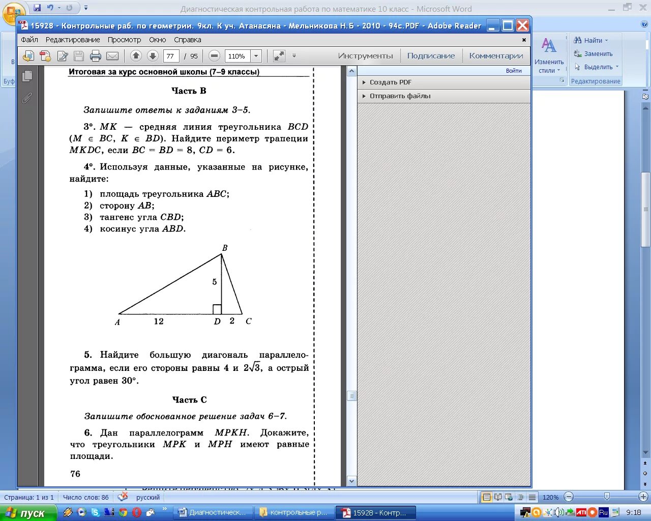Open the Customize Quick Access Toolbar dropdown
Screen dimensions: 651x521
pyautogui.click(x=86, y=8)
